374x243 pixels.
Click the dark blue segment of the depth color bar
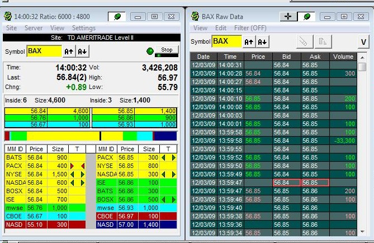click(165, 136)
